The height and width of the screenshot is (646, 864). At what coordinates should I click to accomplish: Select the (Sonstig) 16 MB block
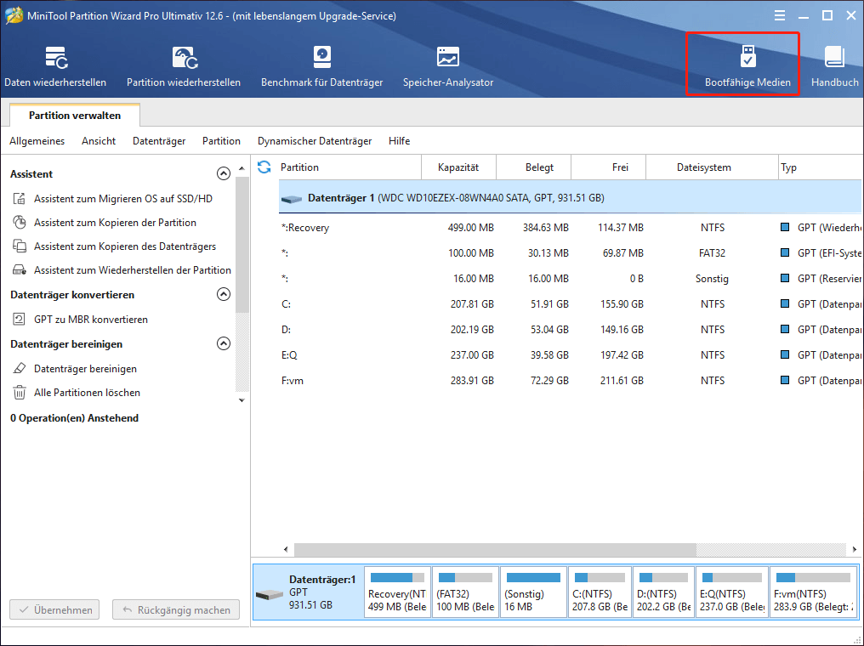[533, 592]
